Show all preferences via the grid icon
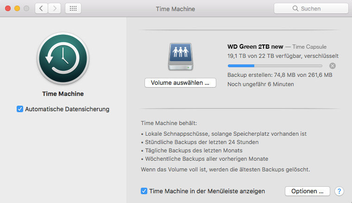The image size is (352, 203). coord(73,8)
